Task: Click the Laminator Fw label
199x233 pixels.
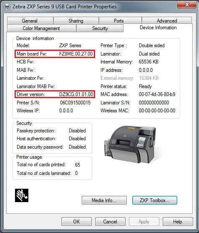Action: click(x=30, y=78)
